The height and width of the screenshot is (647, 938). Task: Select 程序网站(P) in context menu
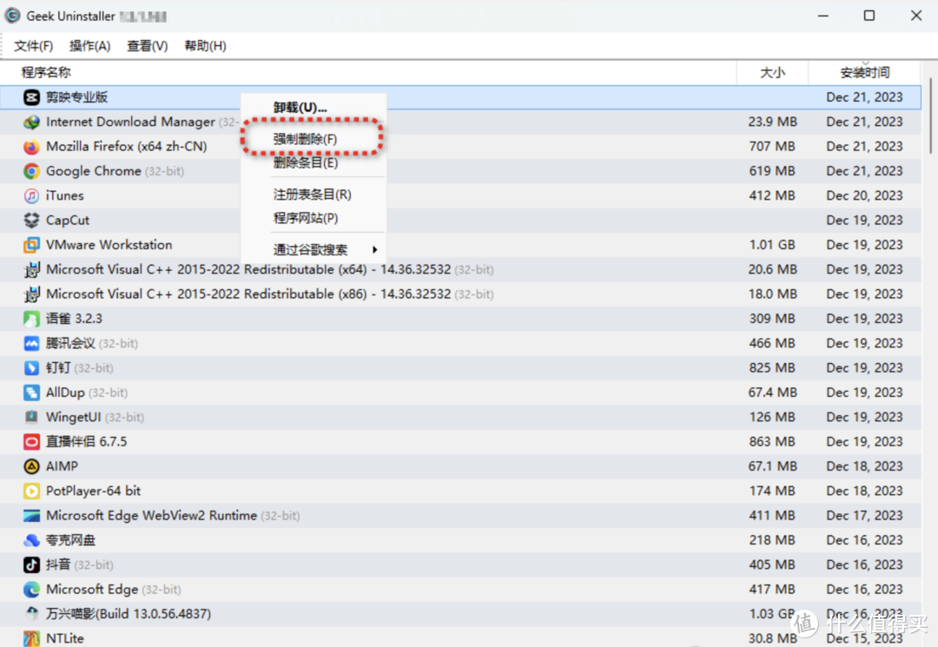[306, 218]
